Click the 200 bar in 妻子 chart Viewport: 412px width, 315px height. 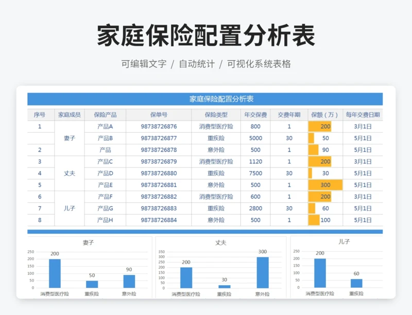[x=55, y=273]
